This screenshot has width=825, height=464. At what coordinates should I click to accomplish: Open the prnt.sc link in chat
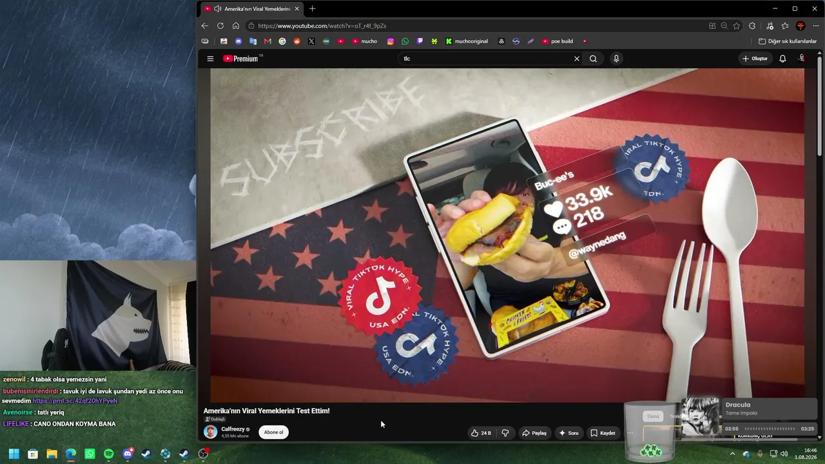point(75,401)
